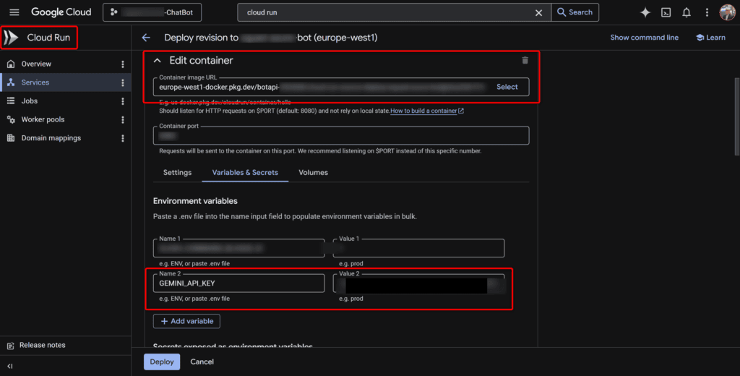Open Domain mappings in the sidebar
The height and width of the screenshot is (376, 740).
(x=51, y=138)
